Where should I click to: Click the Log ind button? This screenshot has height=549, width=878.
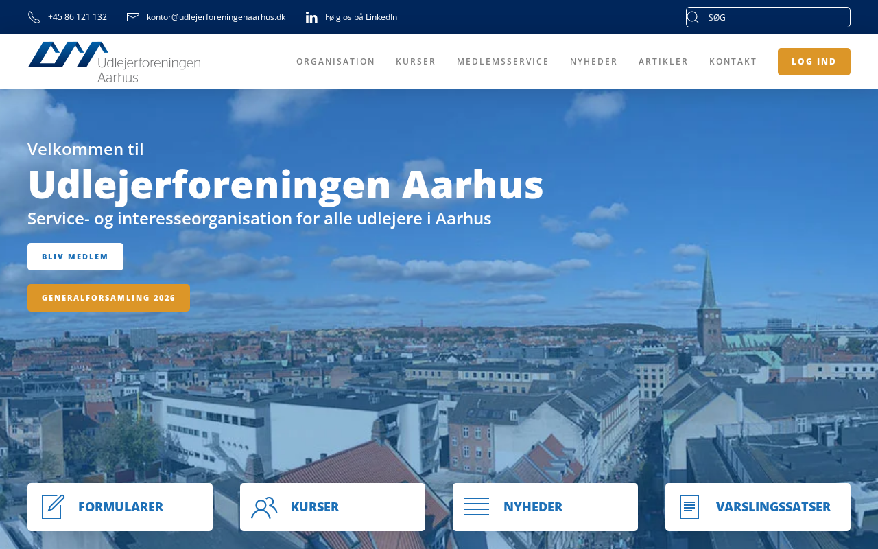tap(814, 62)
